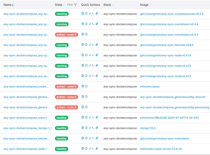Click the running badge in the consensusnode row
The image size is (210, 155).
click(x=62, y=14)
